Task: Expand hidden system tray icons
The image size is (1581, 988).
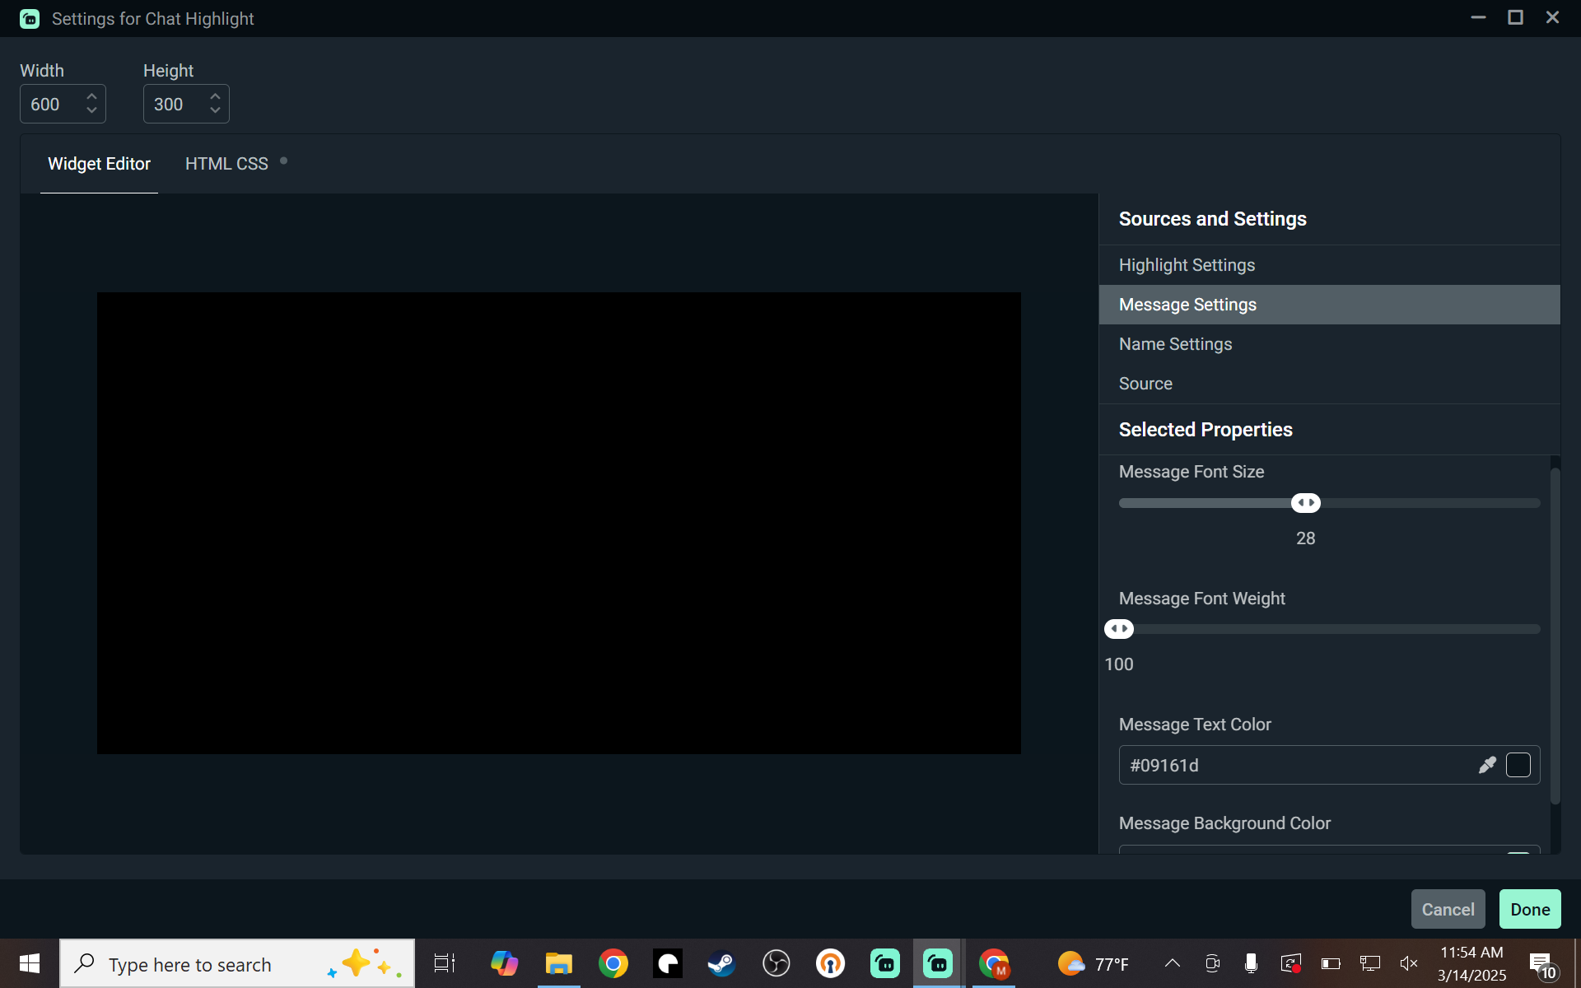Action: coord(1173,963)
